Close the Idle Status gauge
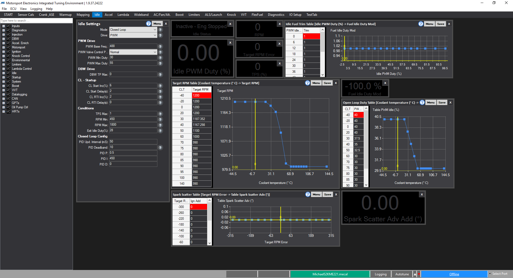This screenshot has height=278, width=513. (x=230, y=24)
